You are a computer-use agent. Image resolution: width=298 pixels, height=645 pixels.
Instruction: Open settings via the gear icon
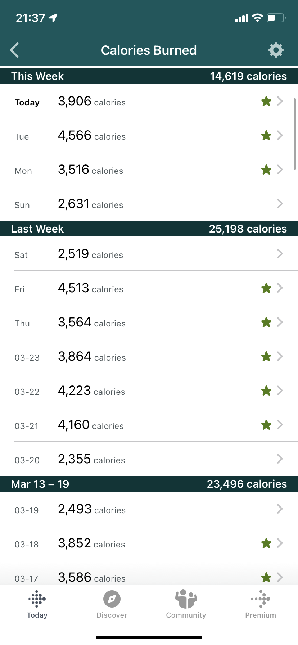276,50
